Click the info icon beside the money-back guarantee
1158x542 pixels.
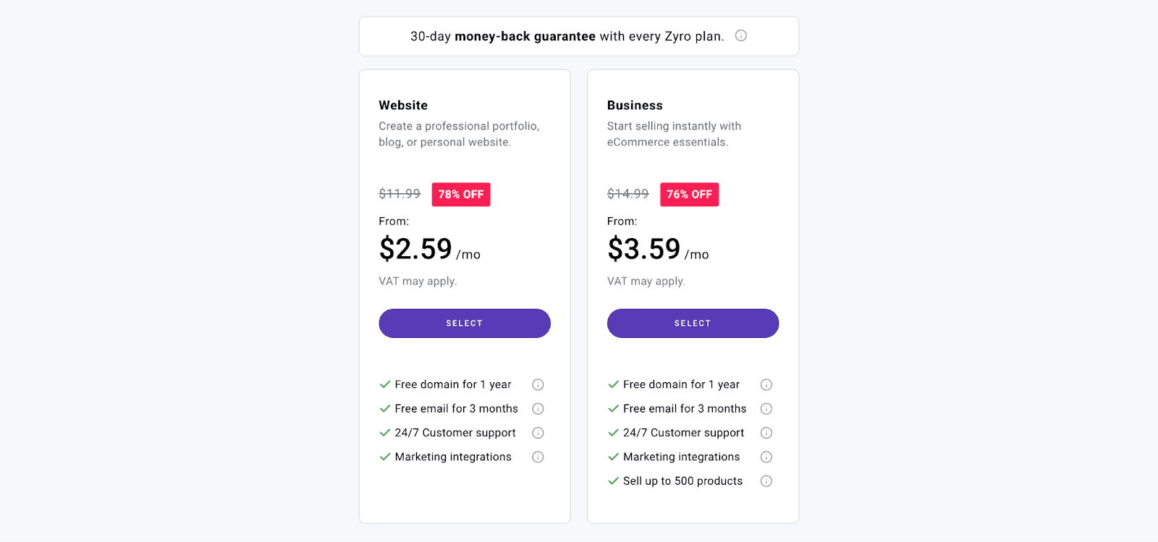point(741,35)
